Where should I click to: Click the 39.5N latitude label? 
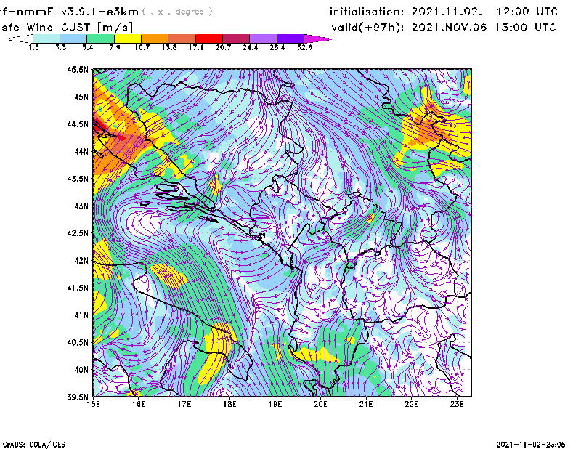[78, 397]
